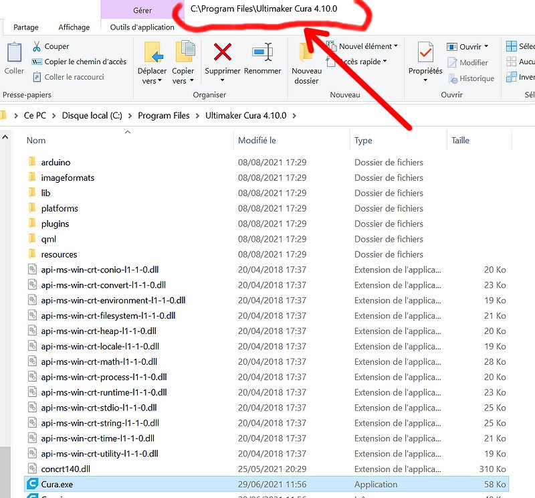The width and height of the screenshot is (535, 498).
Task: Select the resources folder icon
Action: pyautogui.click(x=32, y=254)
